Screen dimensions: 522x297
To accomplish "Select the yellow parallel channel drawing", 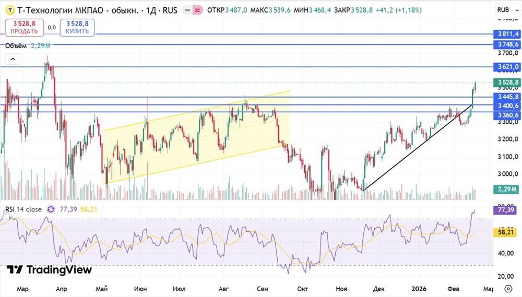I will tap(196, 137).
